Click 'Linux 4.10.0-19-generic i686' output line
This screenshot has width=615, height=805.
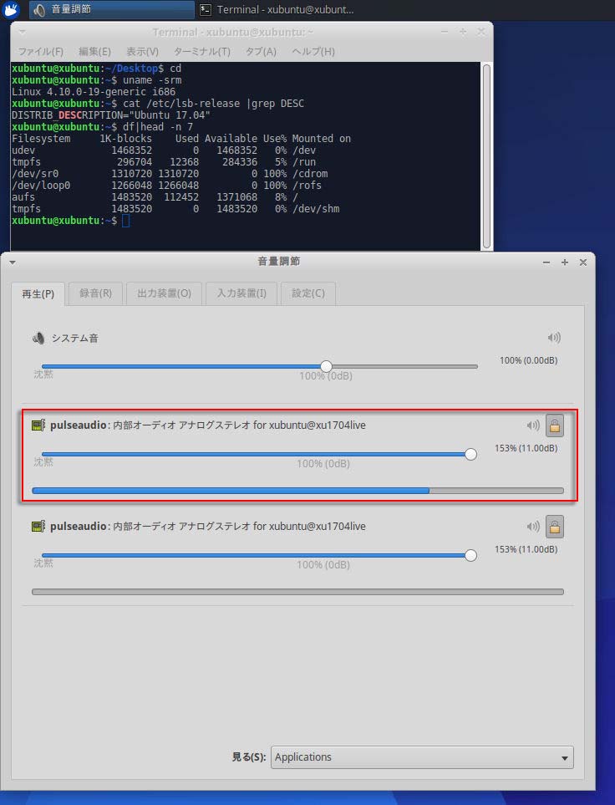[94, 92]
